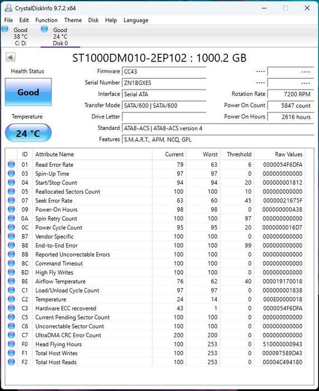Open the Language menu

136,20
